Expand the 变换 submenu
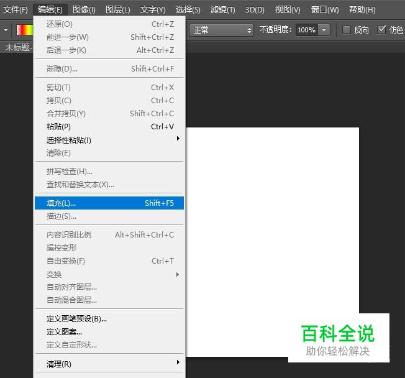The height and width of the screenshot is (378, 405). pos(109,274)
